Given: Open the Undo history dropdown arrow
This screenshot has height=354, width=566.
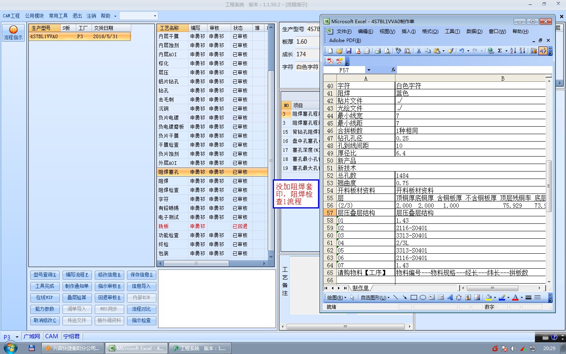Looking at the screenshot, I should point(468,51).
